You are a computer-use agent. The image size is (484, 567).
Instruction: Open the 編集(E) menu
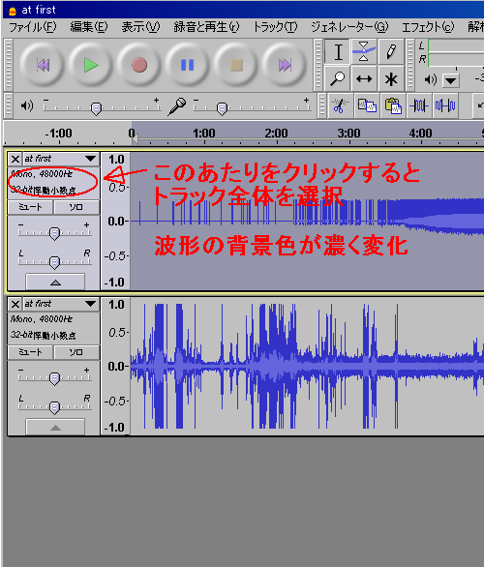[89, 27]
